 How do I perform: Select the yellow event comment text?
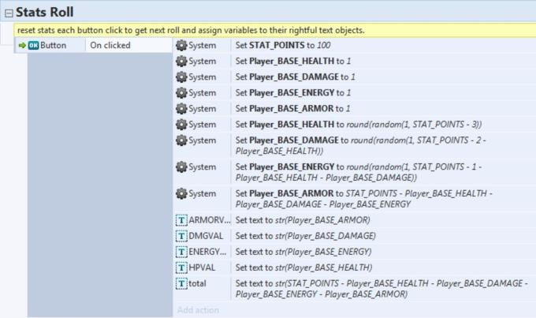[x=191, y=30]
